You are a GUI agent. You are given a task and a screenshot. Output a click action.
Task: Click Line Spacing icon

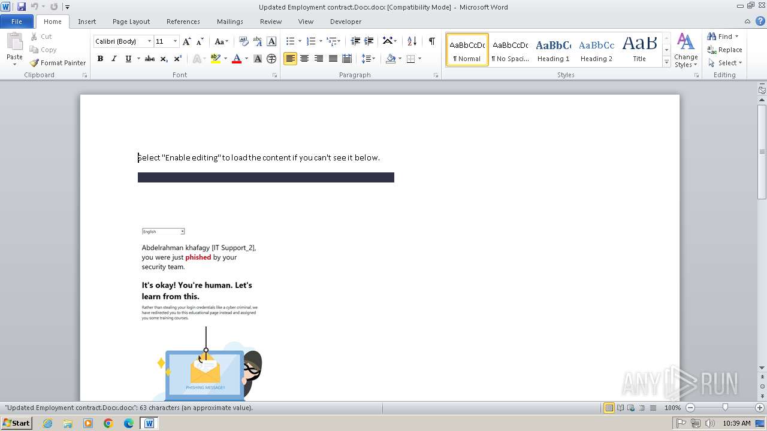pyautogui.click(x=367, y=59)
